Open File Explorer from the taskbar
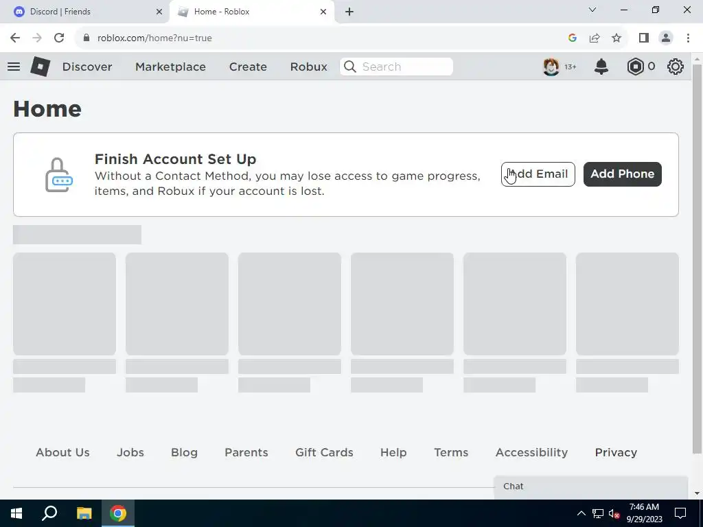Screen dimensions: 703x527 click(84, 513)
